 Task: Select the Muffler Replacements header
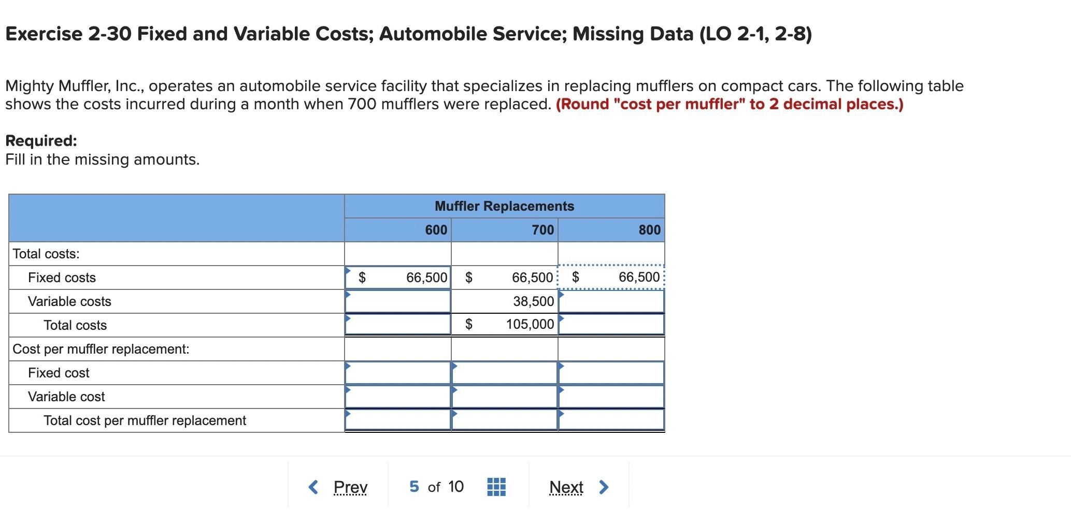(505, 206)
